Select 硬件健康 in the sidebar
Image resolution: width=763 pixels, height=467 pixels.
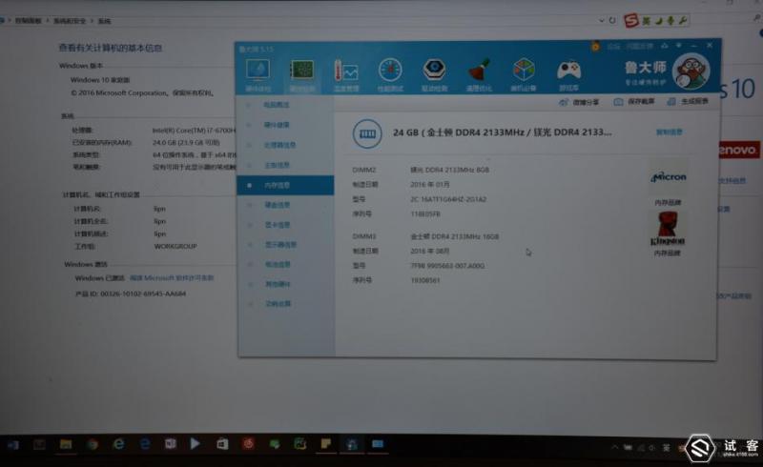click(x=277, y=125)
